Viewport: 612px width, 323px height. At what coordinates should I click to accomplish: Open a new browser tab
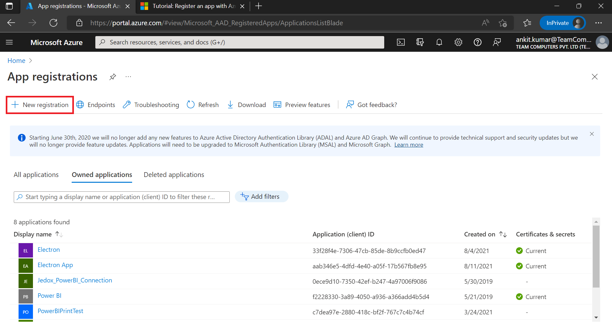[x=258, y=6]
